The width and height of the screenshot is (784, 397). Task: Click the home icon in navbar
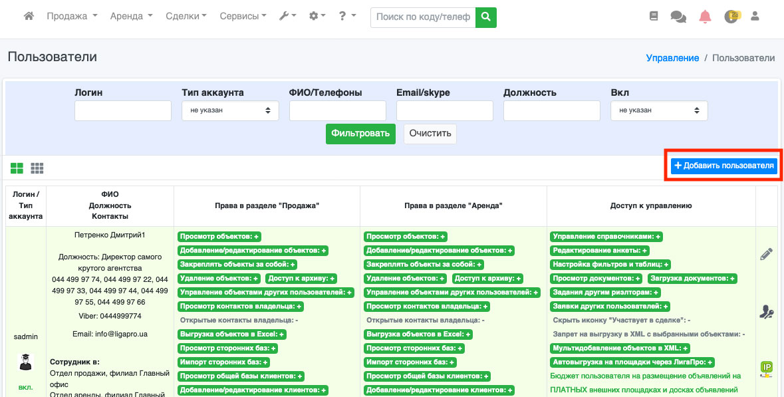29,17
